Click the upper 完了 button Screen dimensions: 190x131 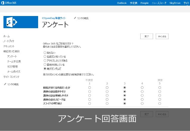[x=147, y=36]
